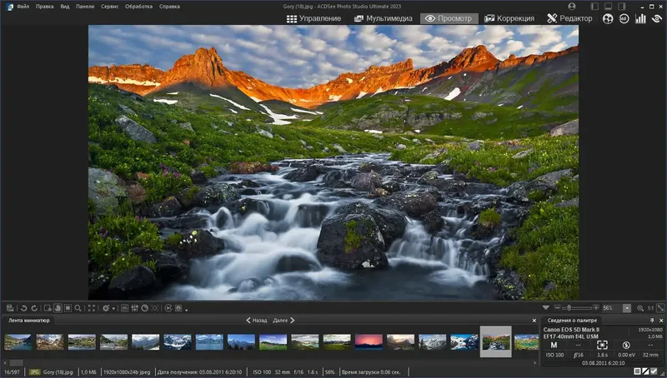Click the gear auto-process icon
Viewport: 667px width, 378px height.
pos(106,308)
